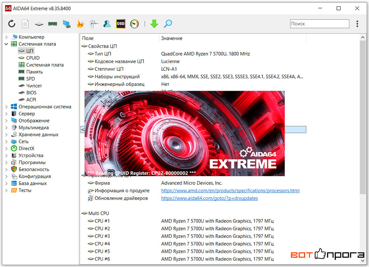
Task: Click the Мультимедиа speaker icon
Action: (14, 128)
